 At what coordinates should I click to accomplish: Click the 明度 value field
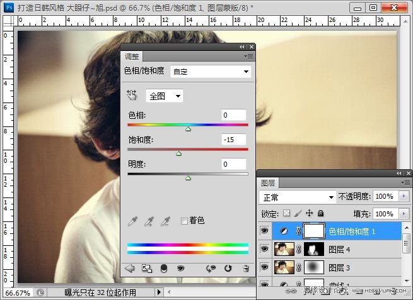click(x=234, y=164)
